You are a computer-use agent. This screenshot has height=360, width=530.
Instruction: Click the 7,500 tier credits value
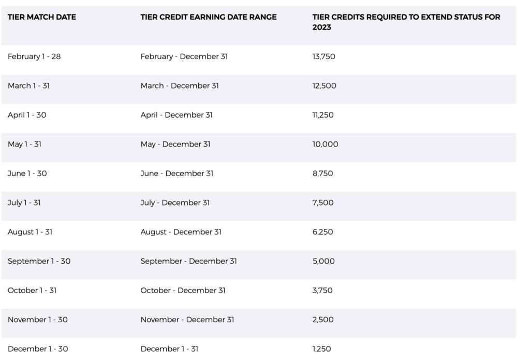tap(322, 203)
